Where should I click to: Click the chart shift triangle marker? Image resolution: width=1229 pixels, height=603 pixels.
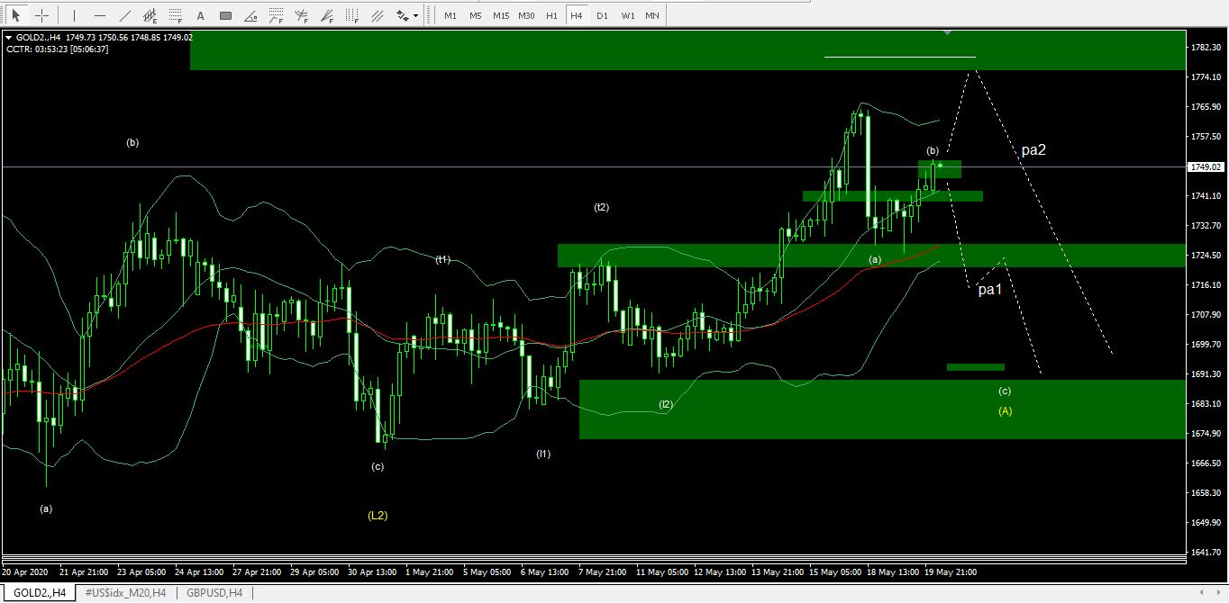point(947,31)
